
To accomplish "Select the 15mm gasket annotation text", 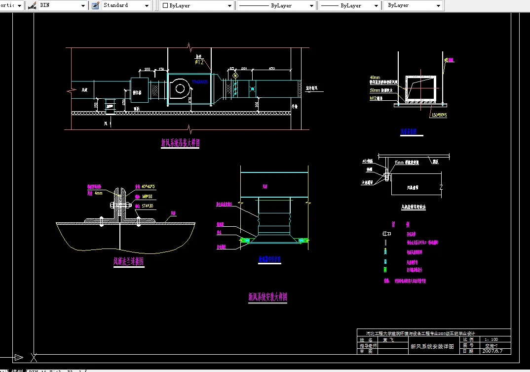I will (407, 163).
